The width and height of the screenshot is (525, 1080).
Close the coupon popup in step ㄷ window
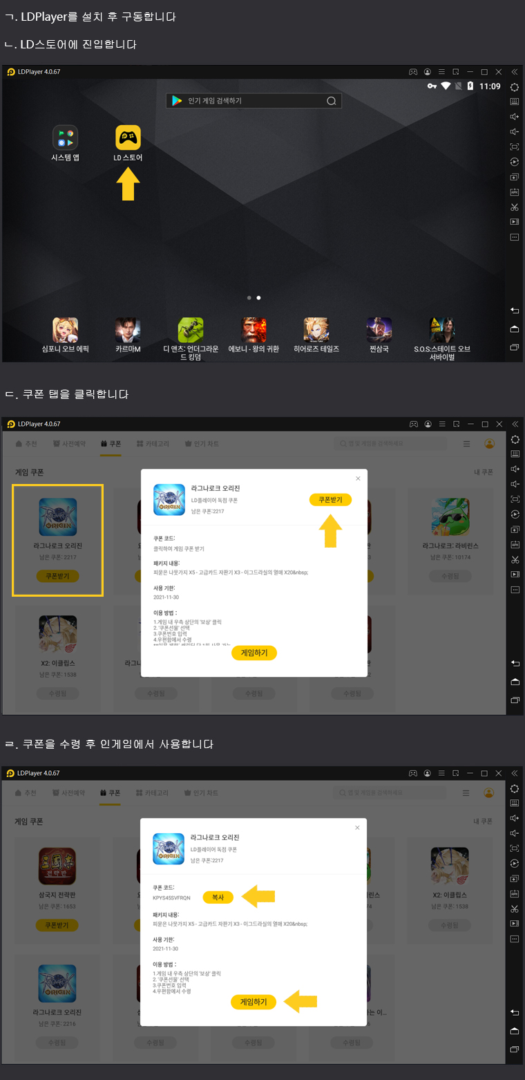tap(358, 478)
